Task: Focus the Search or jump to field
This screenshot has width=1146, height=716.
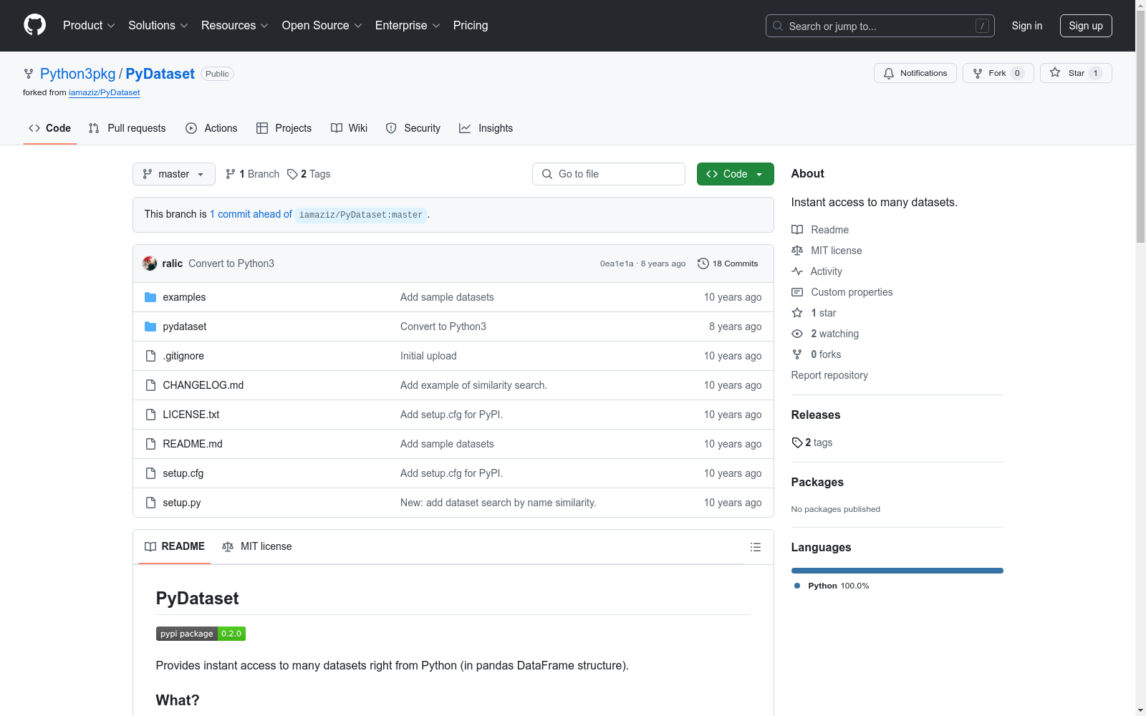Action: click(880, 26)
